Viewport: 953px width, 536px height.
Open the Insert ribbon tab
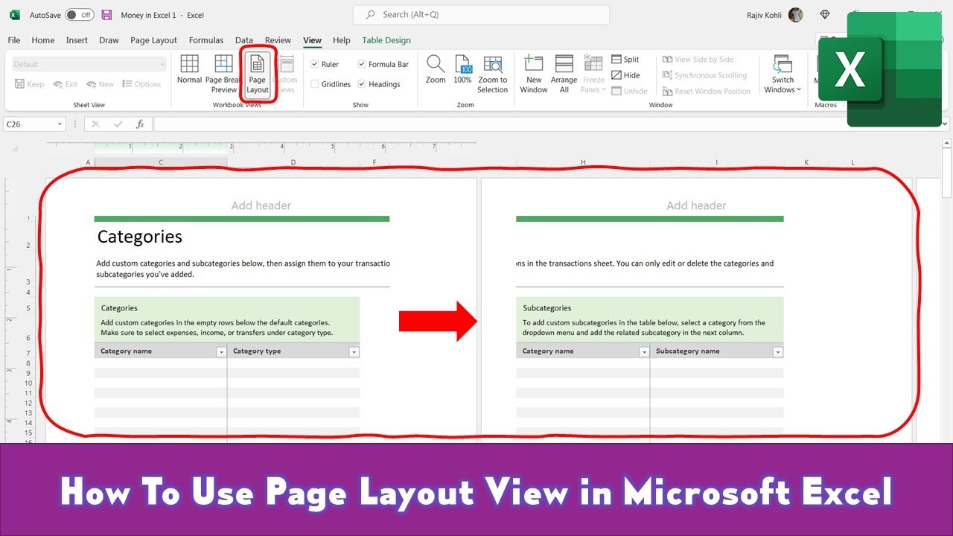coord(77,40)
